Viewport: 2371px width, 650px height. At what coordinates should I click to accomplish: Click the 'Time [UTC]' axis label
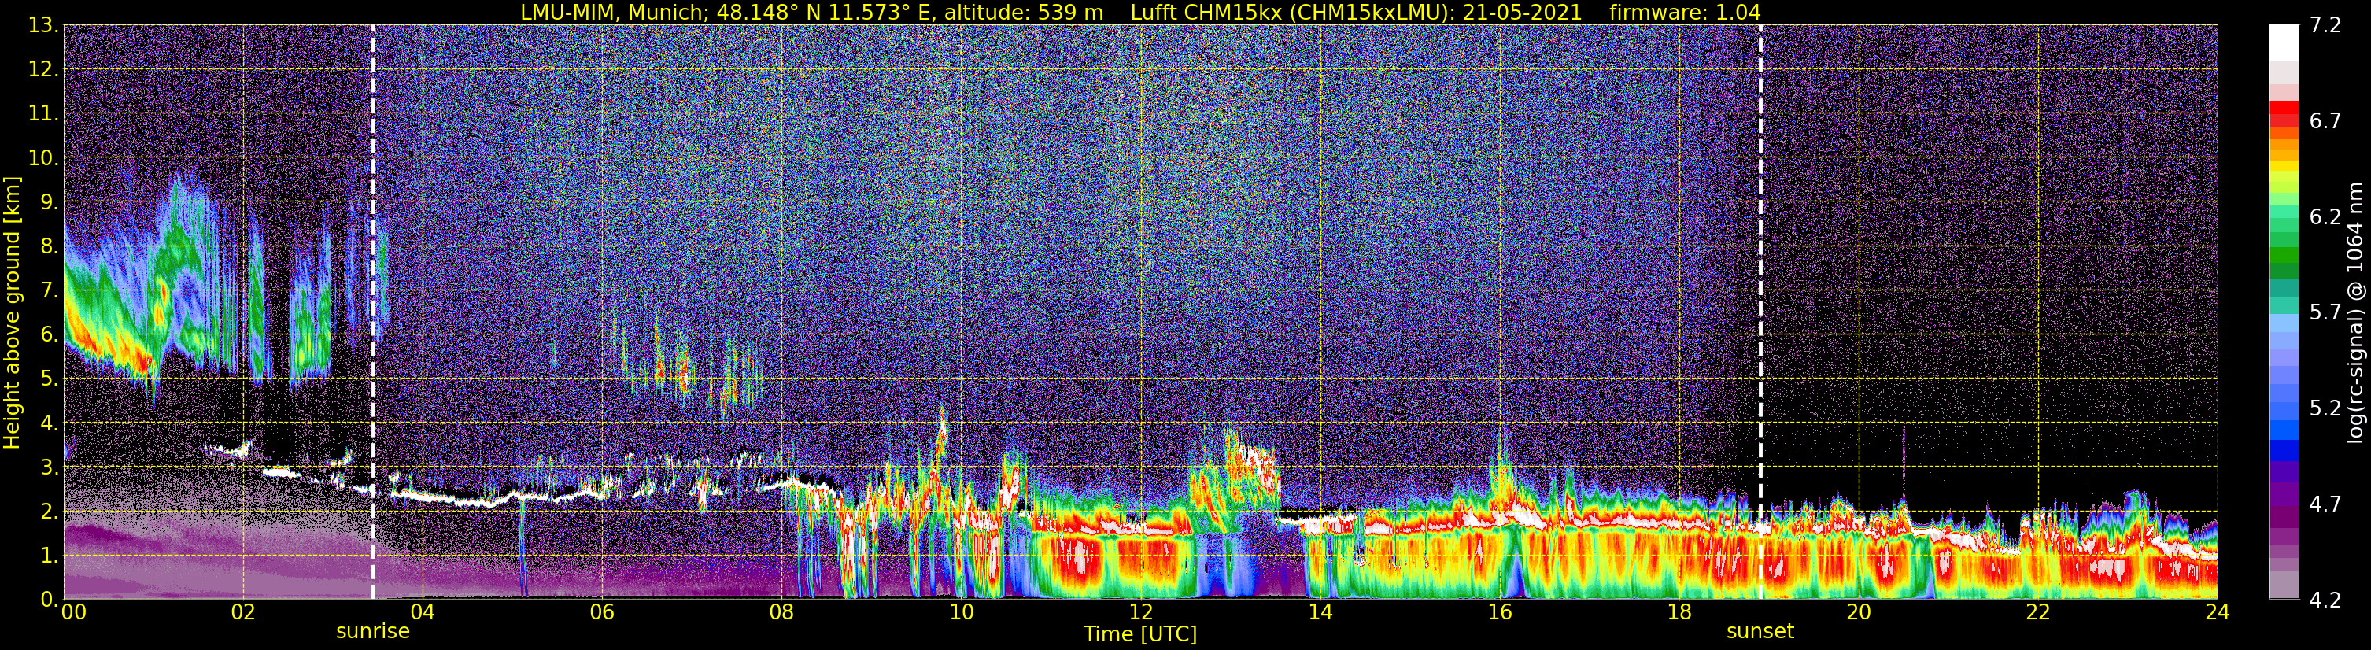[1140, 634]
